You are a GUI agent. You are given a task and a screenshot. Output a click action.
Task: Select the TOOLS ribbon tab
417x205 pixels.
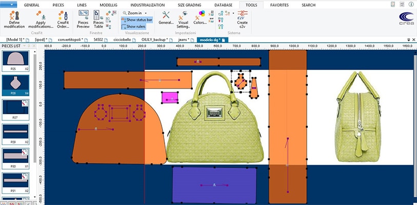click(251, 5)
